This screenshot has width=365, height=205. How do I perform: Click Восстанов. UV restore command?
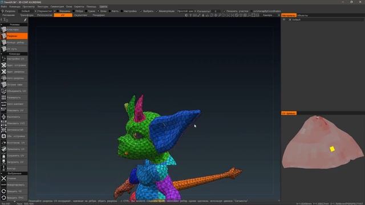(14, 143)
